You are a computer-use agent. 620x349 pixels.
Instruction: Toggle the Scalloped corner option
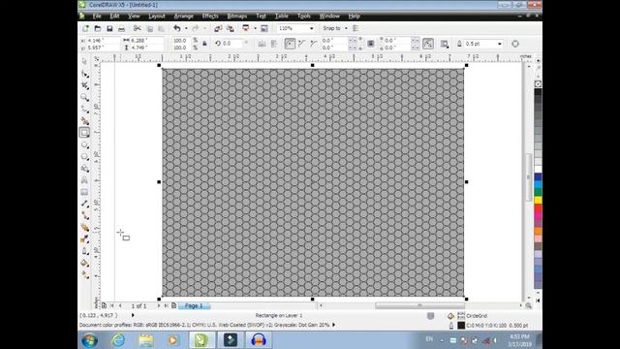point(301,44)
